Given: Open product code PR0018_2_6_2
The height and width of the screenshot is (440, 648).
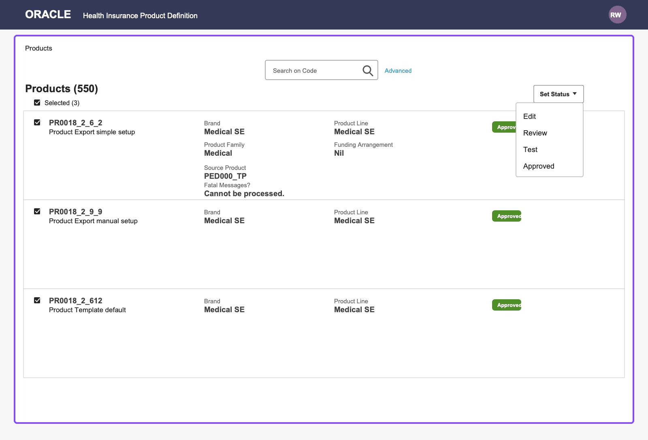Looking at the screenshot, I should [76, 123].
